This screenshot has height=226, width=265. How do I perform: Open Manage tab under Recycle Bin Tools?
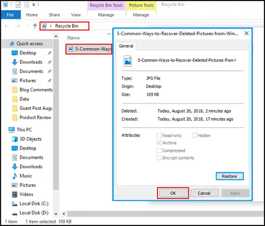pyautogui.click(x=106, y=15)
